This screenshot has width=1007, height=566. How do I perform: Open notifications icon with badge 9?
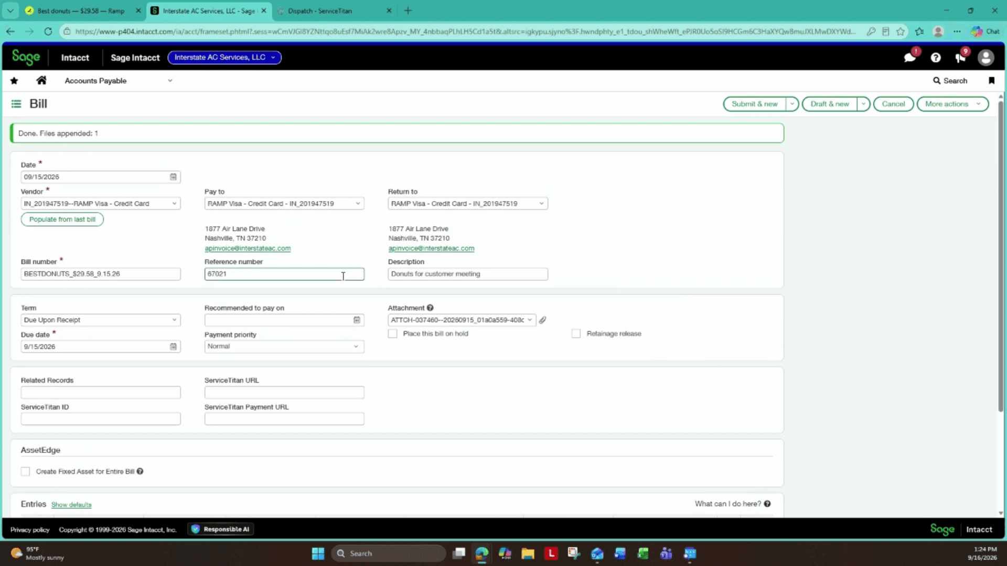click(x=961, y=58)
